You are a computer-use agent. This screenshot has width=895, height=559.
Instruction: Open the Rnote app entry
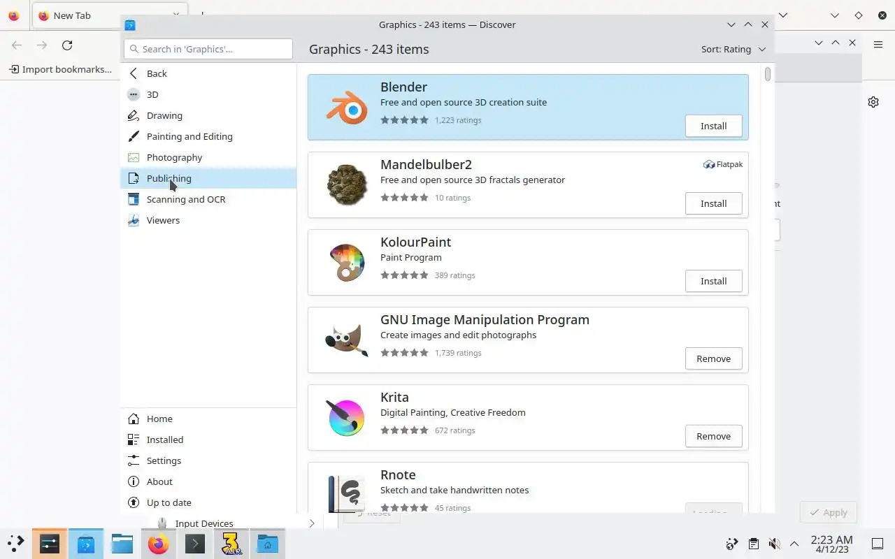point(528,488)
